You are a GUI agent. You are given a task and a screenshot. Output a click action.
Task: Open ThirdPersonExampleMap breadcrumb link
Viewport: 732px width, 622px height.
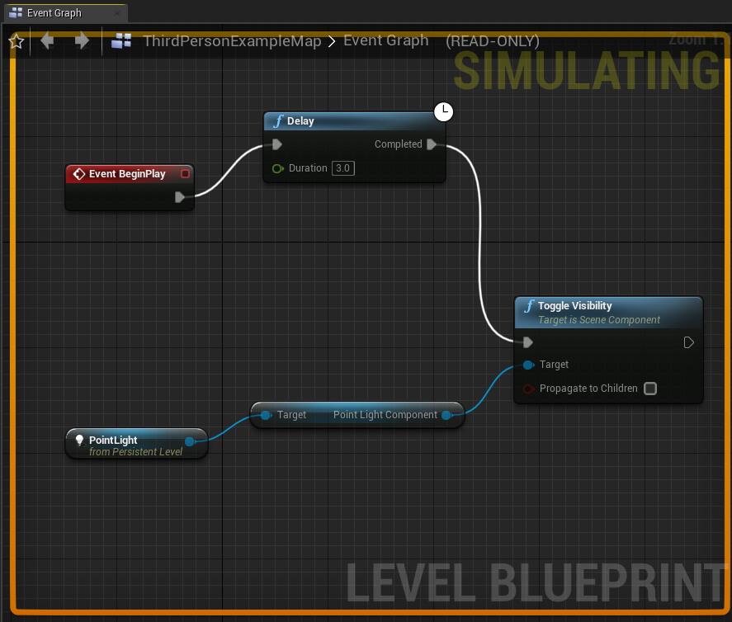(232, 41)
